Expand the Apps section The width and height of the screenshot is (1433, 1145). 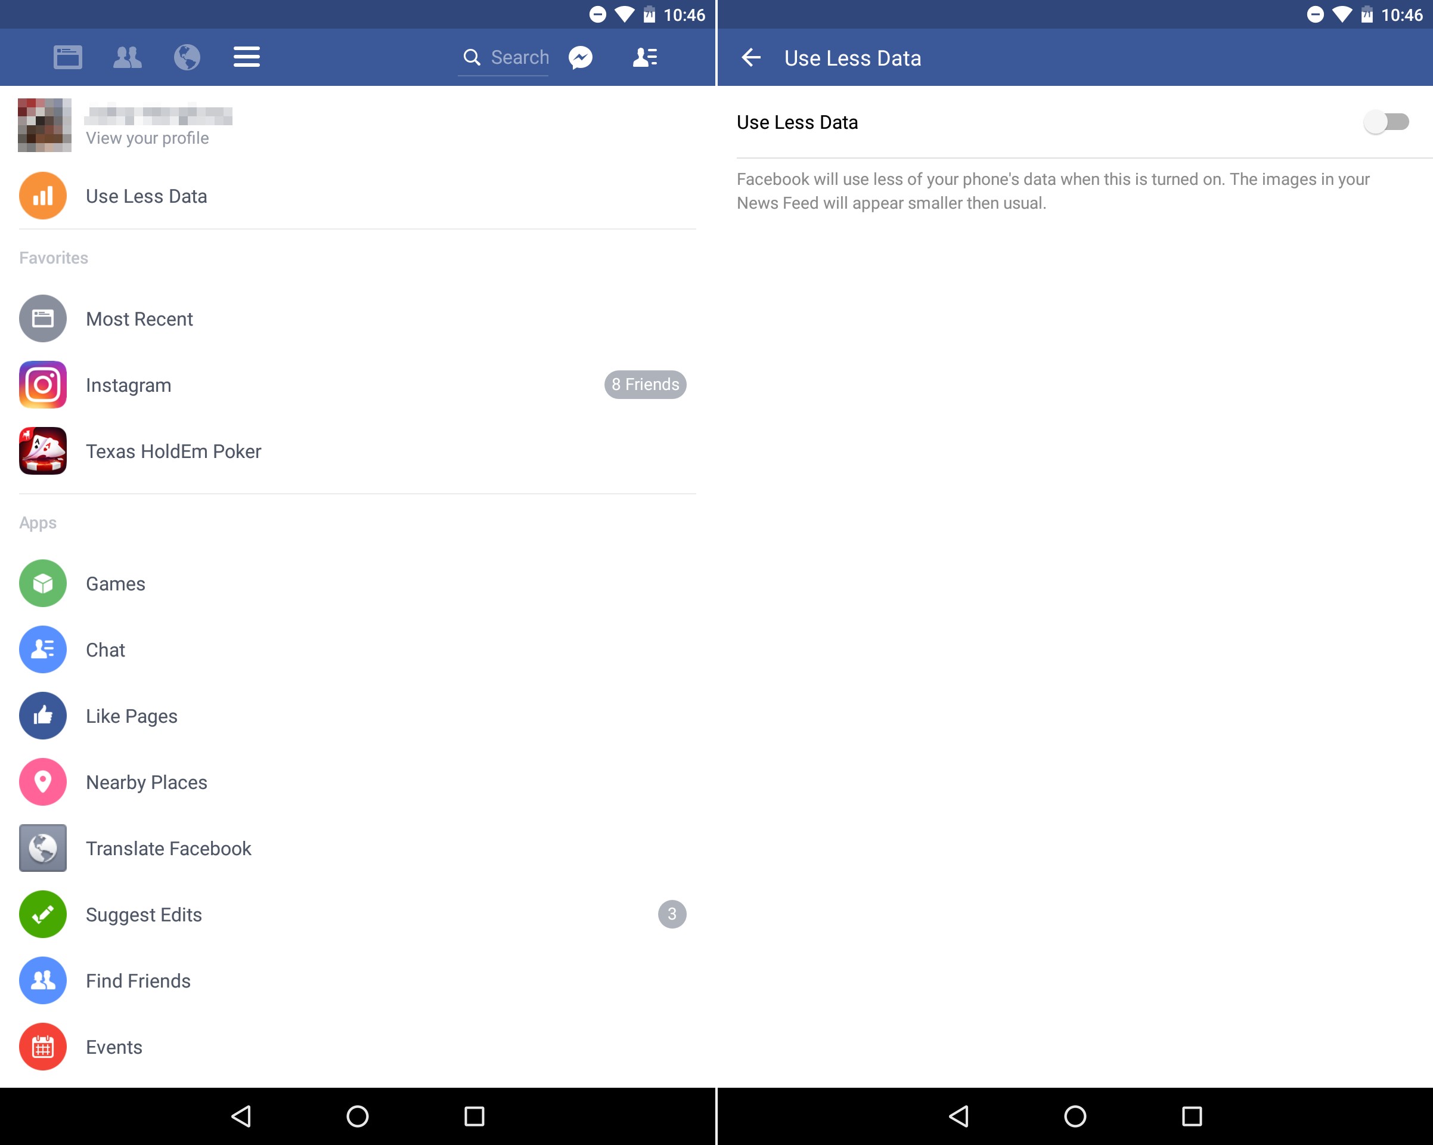[x=38, y=522]
